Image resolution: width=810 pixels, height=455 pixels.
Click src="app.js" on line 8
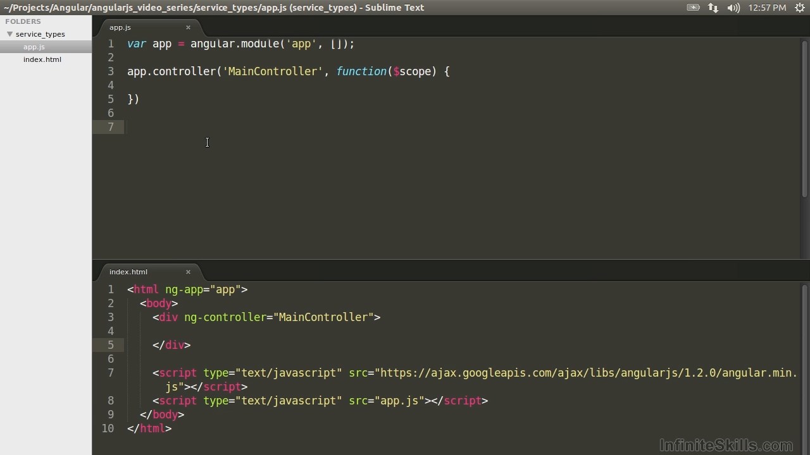click(387, 401)
